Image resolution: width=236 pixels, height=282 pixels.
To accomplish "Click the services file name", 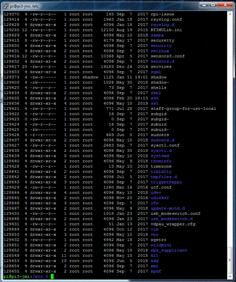I will point(161,67).
